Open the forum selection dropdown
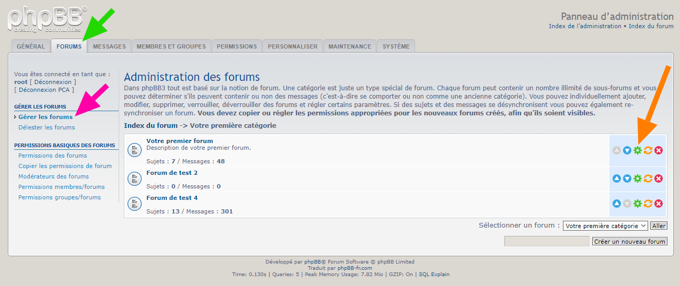 pyautogui.click(x=605, y=226)
